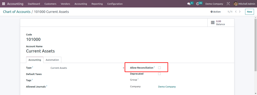Open the Action gear dropdown
This screenshot has width=257, height=95.
(x=216, y=12)
